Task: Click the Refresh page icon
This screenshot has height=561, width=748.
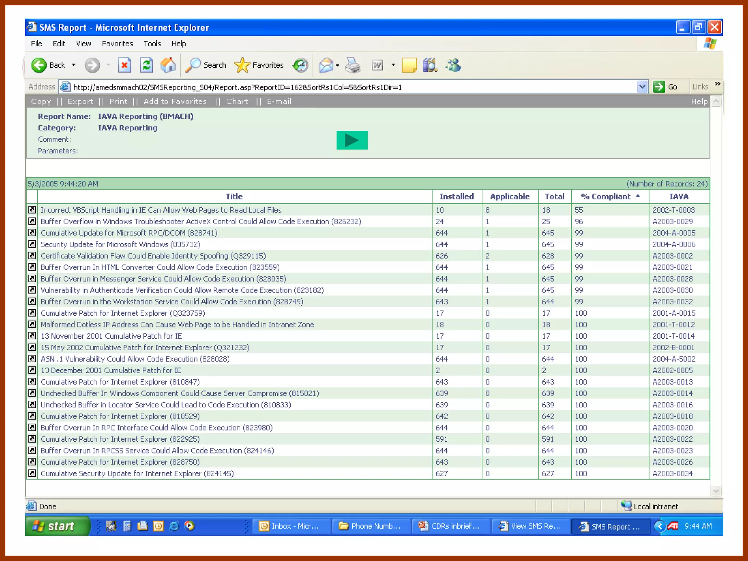Action: pyautogui.click(x=146, y=65)
